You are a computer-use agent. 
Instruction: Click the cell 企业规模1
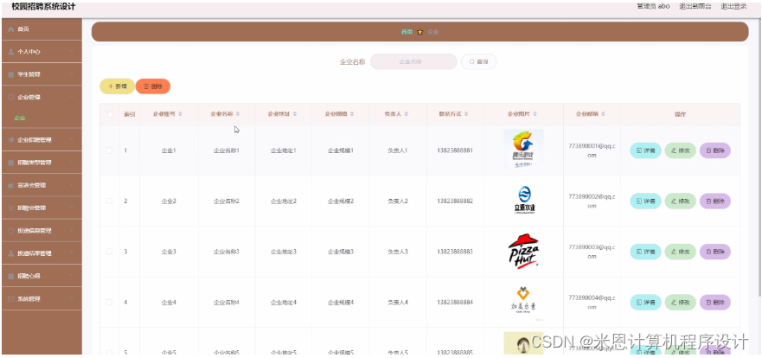click(x=341, y=150)
